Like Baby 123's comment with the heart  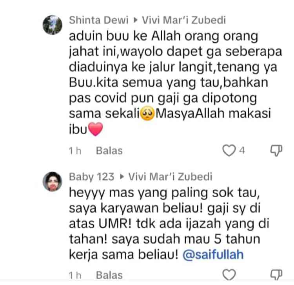[229, 275]
